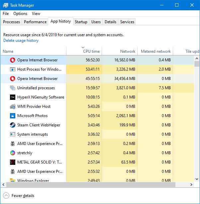Click the vertical scrollbar down arrow
Image resolution: width=200 pixels, height=204 pixels.
pos(197,179)
